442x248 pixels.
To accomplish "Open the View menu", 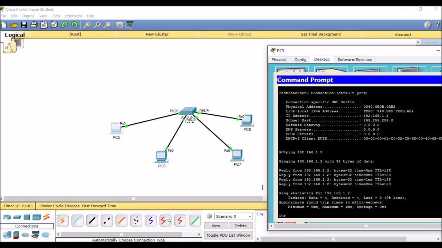I will (43, 16).
